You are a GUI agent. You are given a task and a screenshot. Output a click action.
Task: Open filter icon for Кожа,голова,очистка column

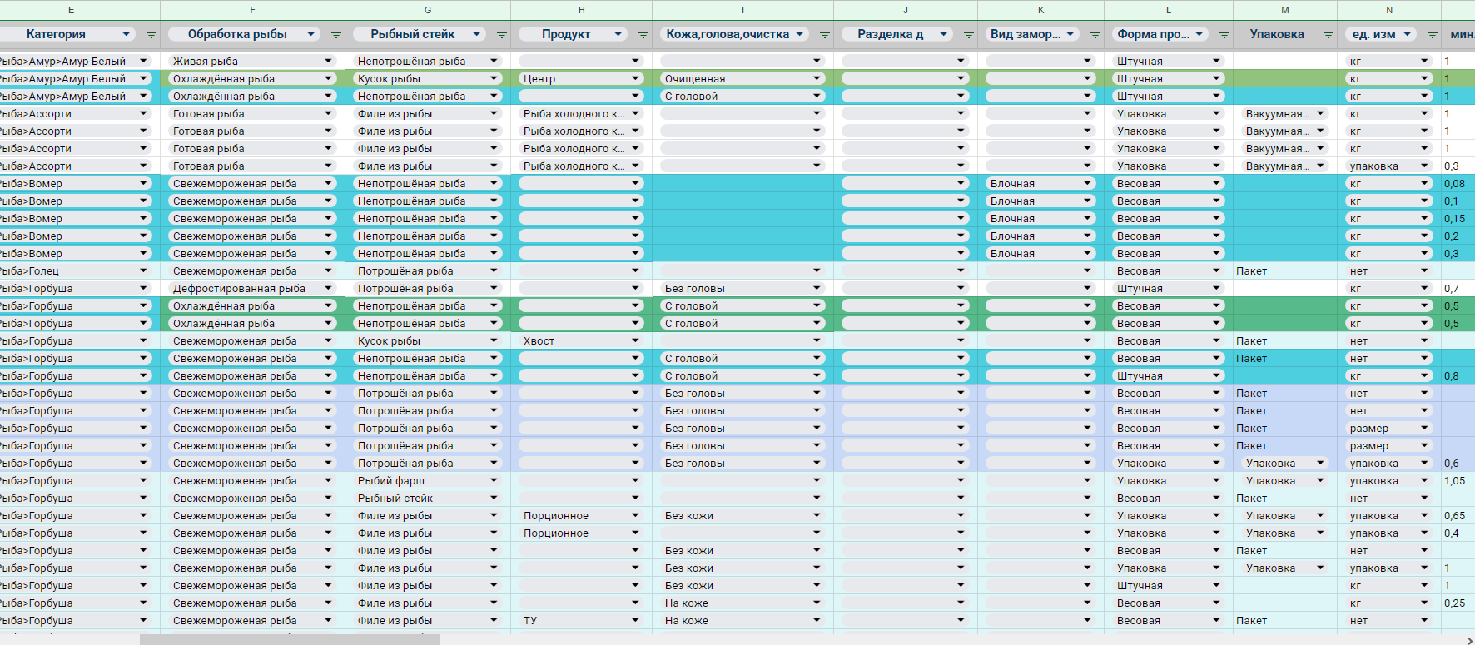[x=824, y=35]
